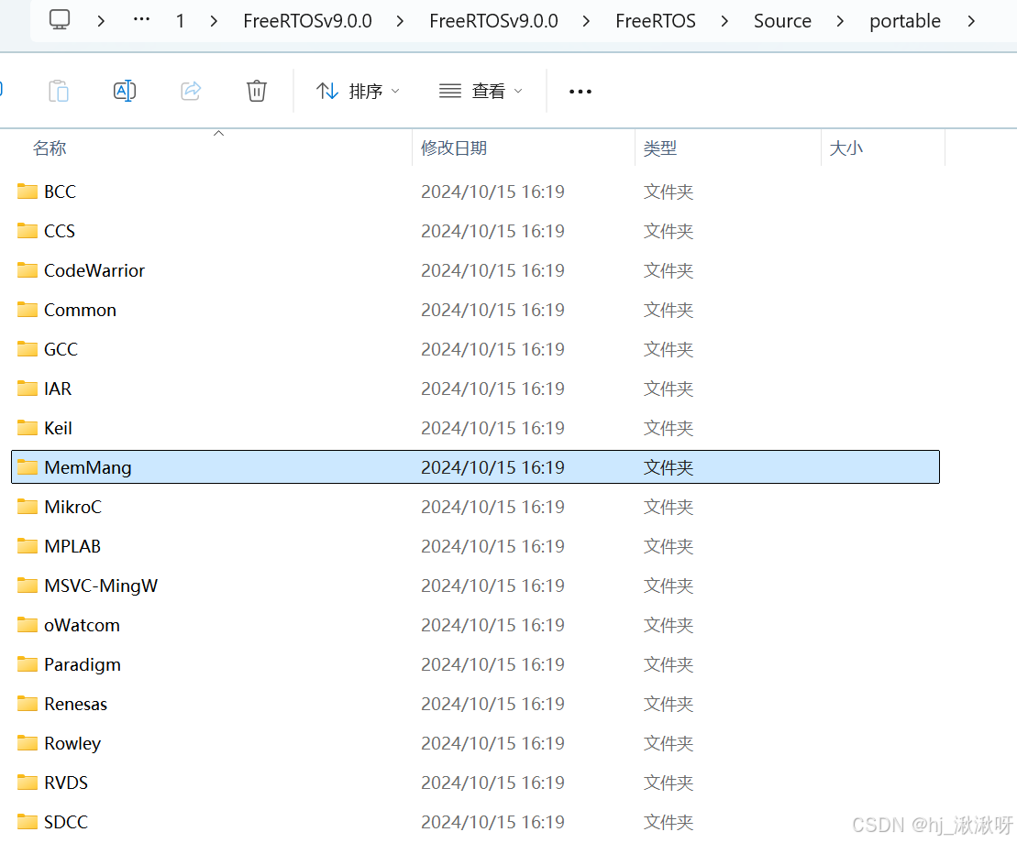Go to second FreeRTOSv9.0.0 breadcrumb
The image size is (1017, 843).
pyautogui.click(x=493, y=21)
